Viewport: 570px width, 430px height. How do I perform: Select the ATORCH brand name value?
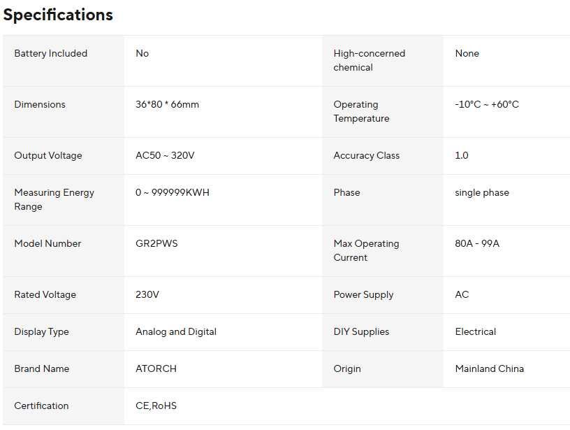click(x=156, y=368)
